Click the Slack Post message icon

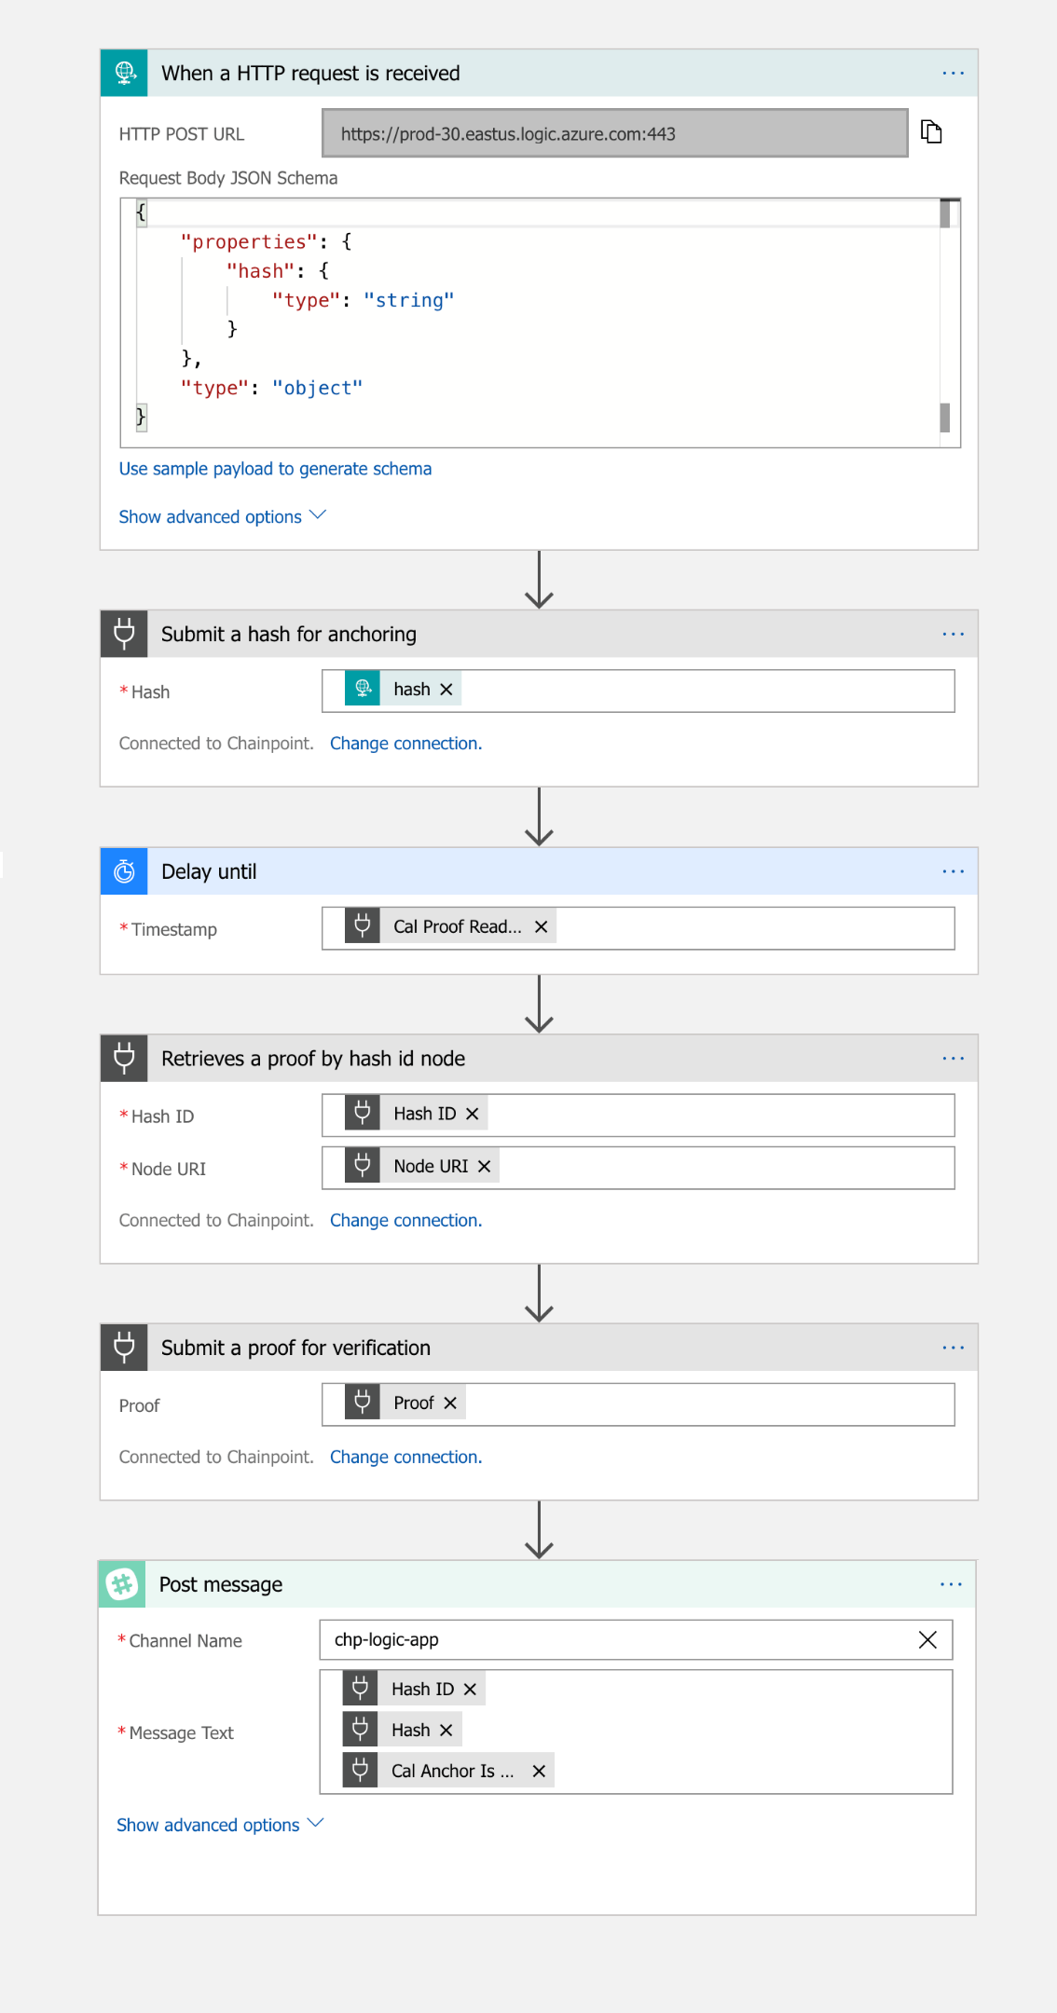pyautogui.click(x=122, y=1584)
